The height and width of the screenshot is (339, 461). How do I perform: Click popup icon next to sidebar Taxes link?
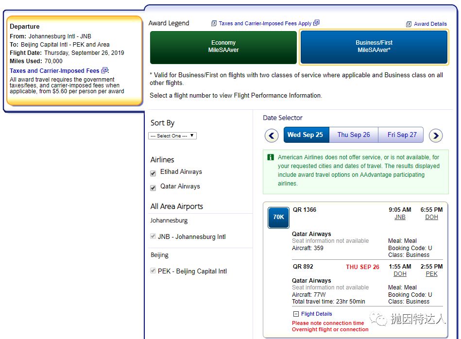point(104,70)
